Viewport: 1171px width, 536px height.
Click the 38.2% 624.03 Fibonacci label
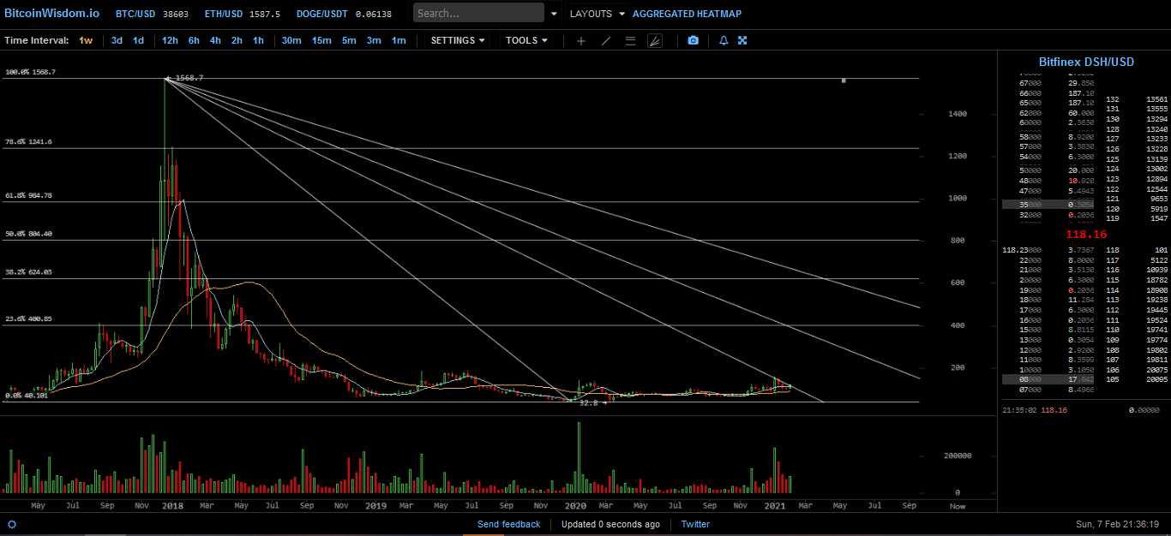28,272
